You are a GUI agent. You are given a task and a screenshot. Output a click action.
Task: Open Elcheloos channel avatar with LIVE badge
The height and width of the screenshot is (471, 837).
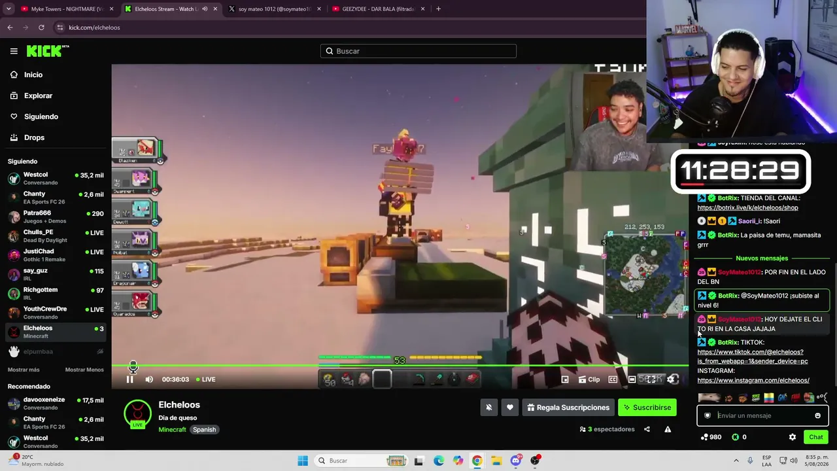click(137, 414)
